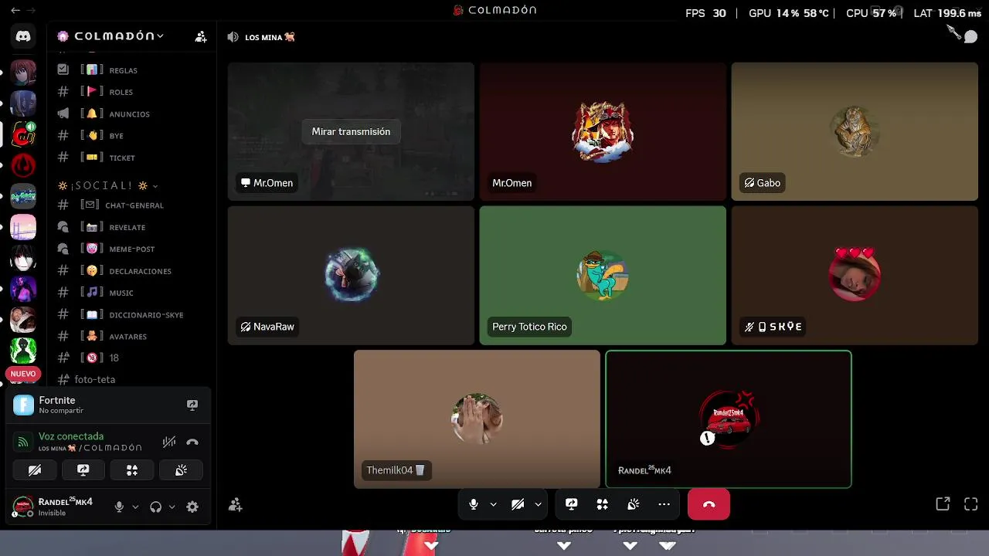Collapse the ¡SOCIAL! channel category
Screen dimensions: 989x556
108,186
